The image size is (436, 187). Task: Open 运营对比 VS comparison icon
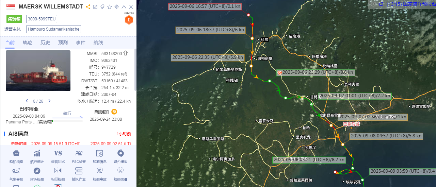(58, 153)
